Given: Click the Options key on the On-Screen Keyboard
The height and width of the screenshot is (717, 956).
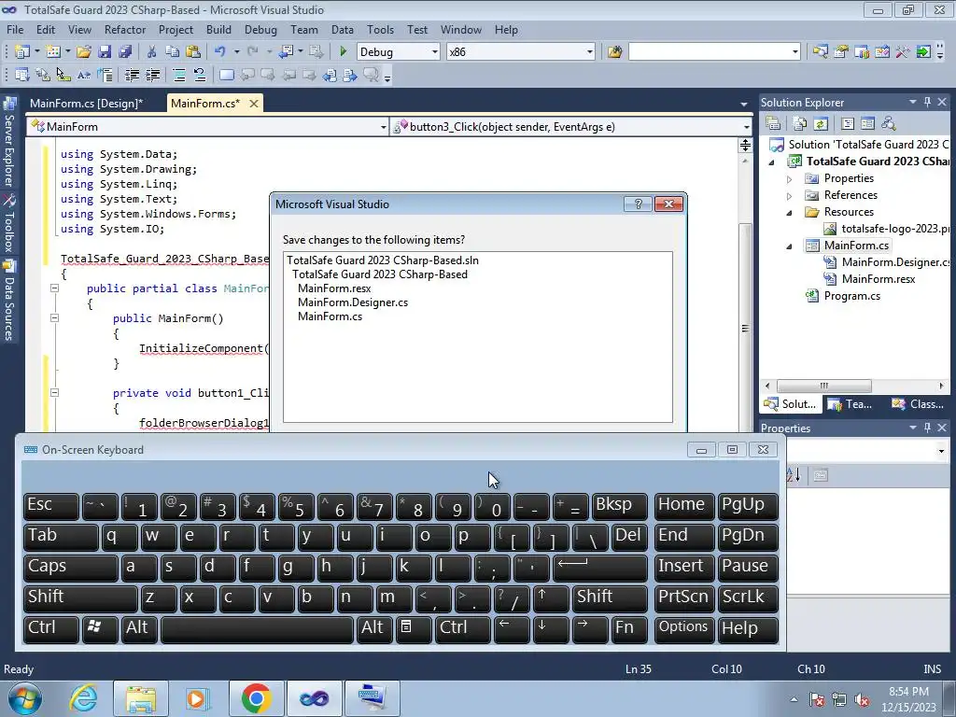Looking at the screenshot, I should [684, 628].
